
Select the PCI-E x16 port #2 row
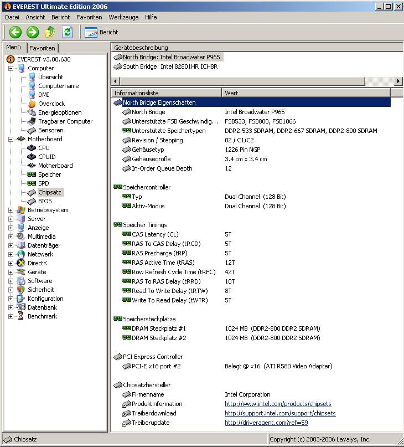pos(252,366)
